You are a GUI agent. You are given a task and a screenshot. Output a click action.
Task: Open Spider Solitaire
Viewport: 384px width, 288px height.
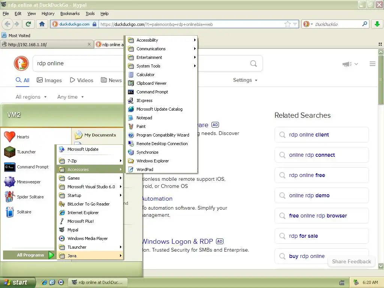pyautogui.click(x=24, y=197)
